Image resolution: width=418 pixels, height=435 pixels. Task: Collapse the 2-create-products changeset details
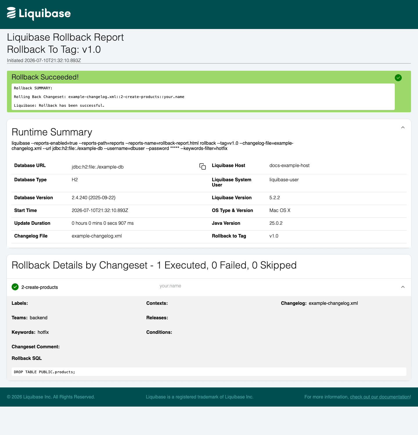coord(403,287)
